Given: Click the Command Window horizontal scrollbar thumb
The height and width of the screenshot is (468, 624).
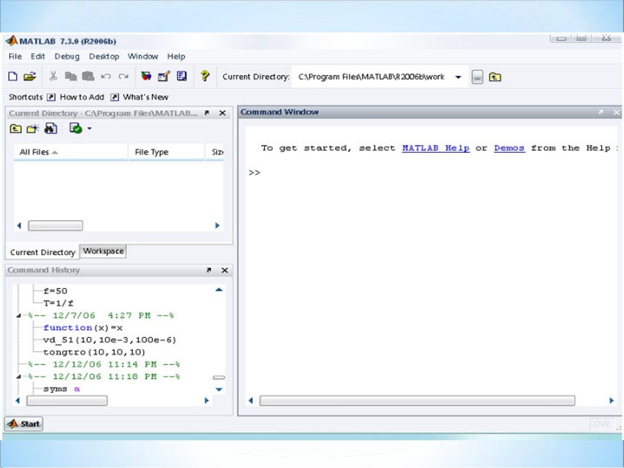Looking at the screenshot, I should point(417,400).
